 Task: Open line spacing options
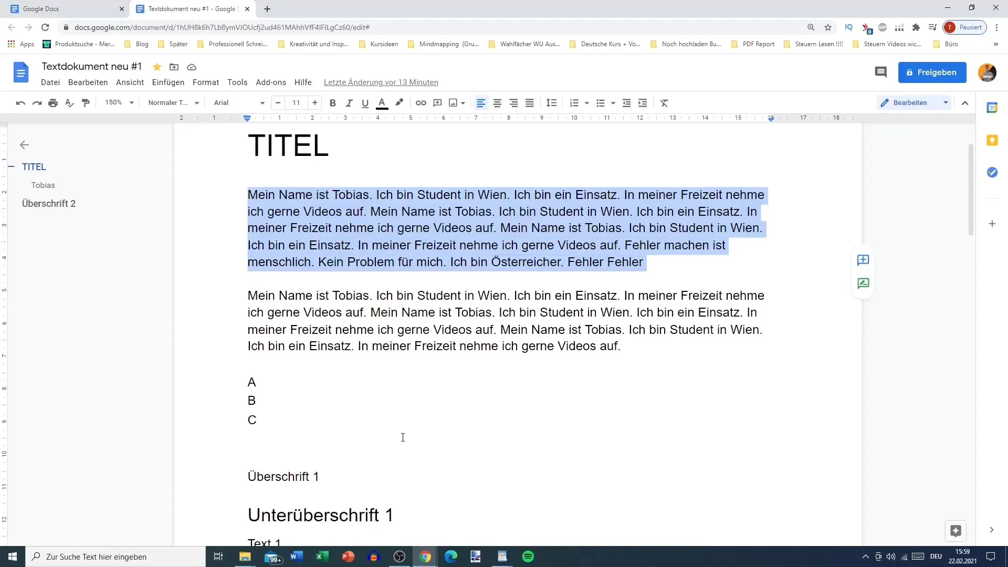pos(551,103)
